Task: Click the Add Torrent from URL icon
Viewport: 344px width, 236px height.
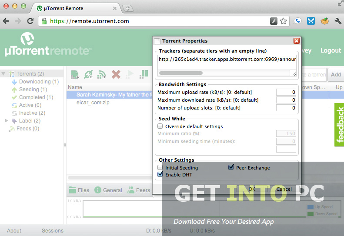Action: tap(88, 75)
